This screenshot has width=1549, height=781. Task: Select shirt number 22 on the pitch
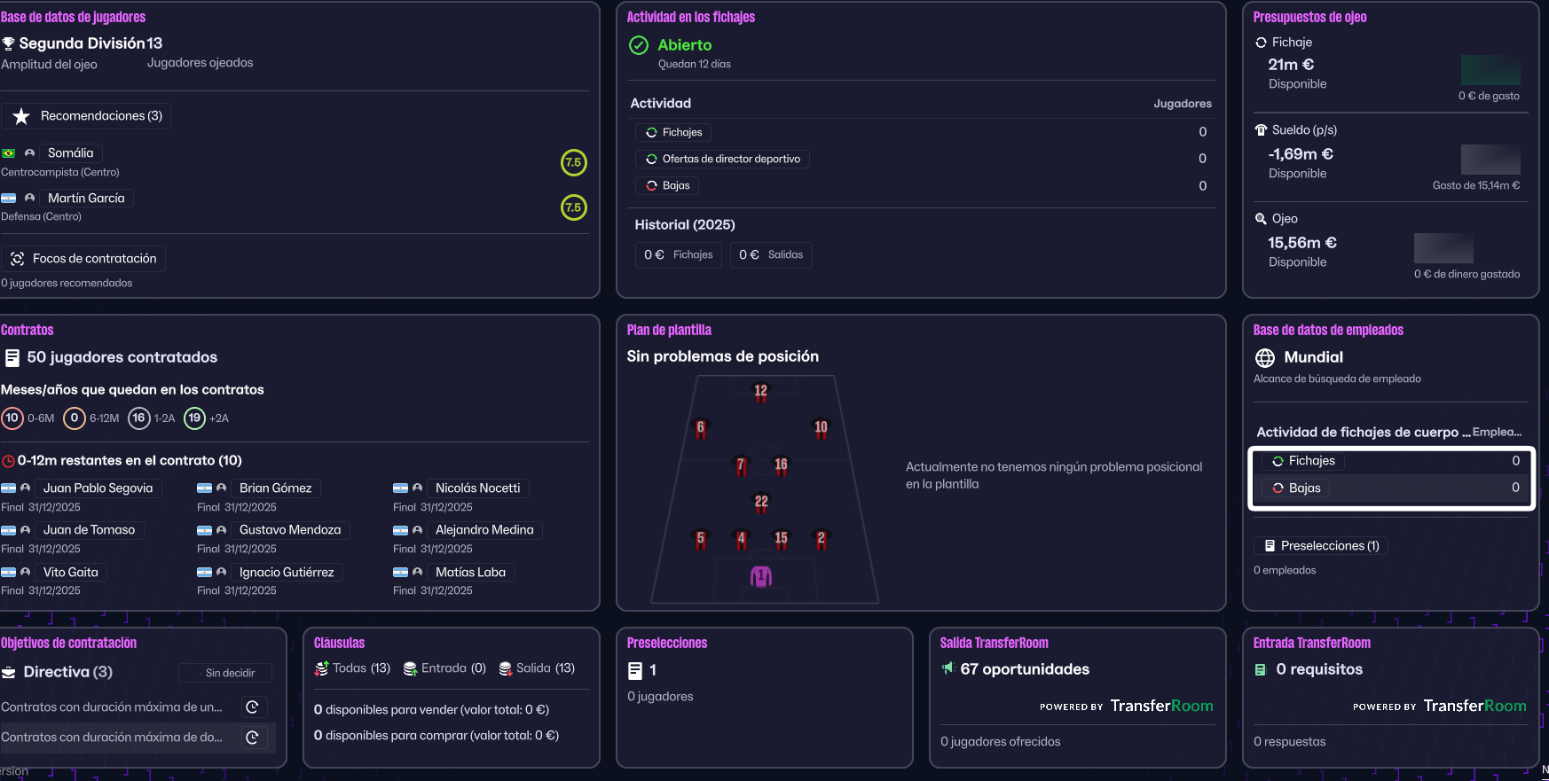(x=761, y=503)
